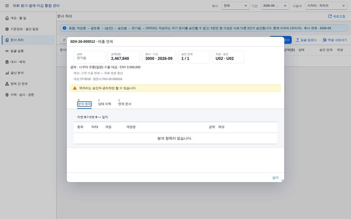The image size is (351, 219).
Task: Grab the dialog resize handle corner
Action: tap(283, 180)
